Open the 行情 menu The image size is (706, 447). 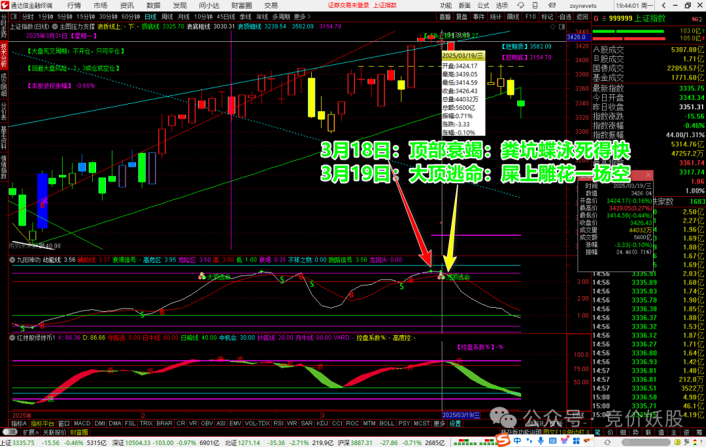(74, 5)
